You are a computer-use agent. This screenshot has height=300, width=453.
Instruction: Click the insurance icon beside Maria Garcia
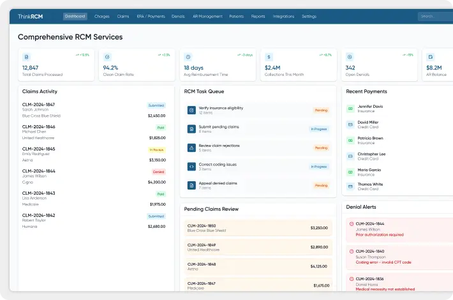pos(350,172)
